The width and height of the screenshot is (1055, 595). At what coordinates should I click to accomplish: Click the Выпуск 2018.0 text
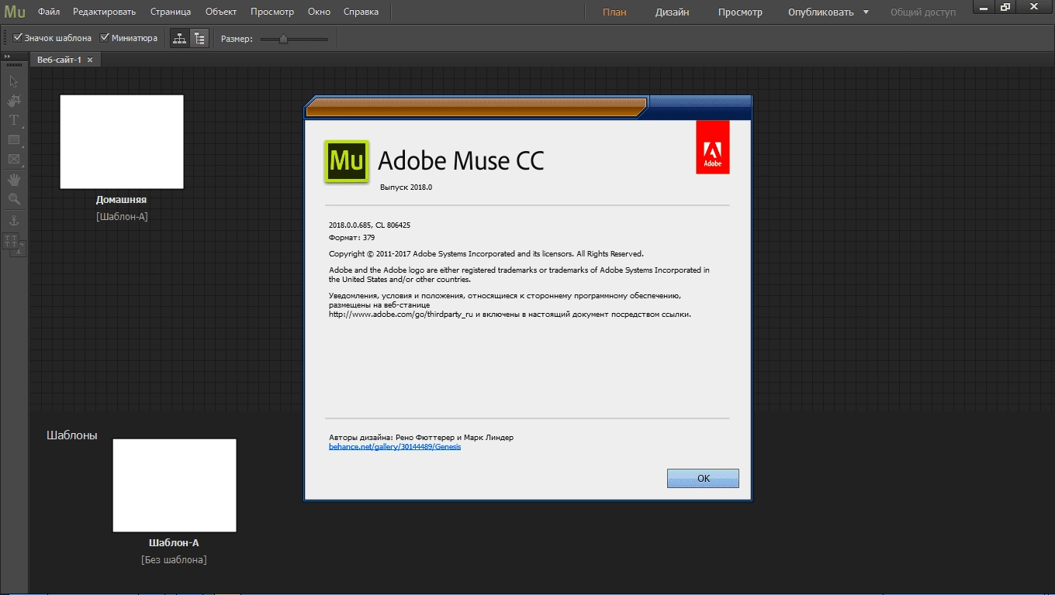tap(406, 187)
